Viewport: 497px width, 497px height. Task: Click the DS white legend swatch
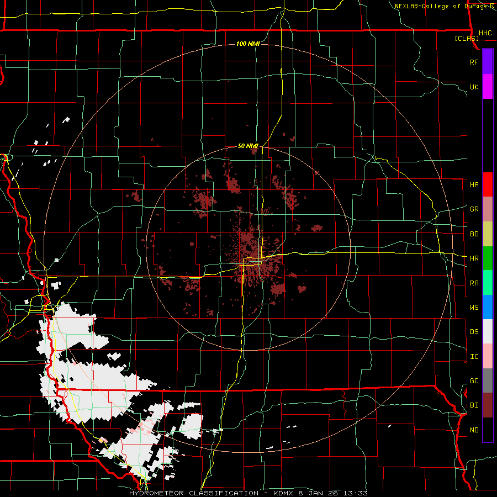(x=488, y=331)
